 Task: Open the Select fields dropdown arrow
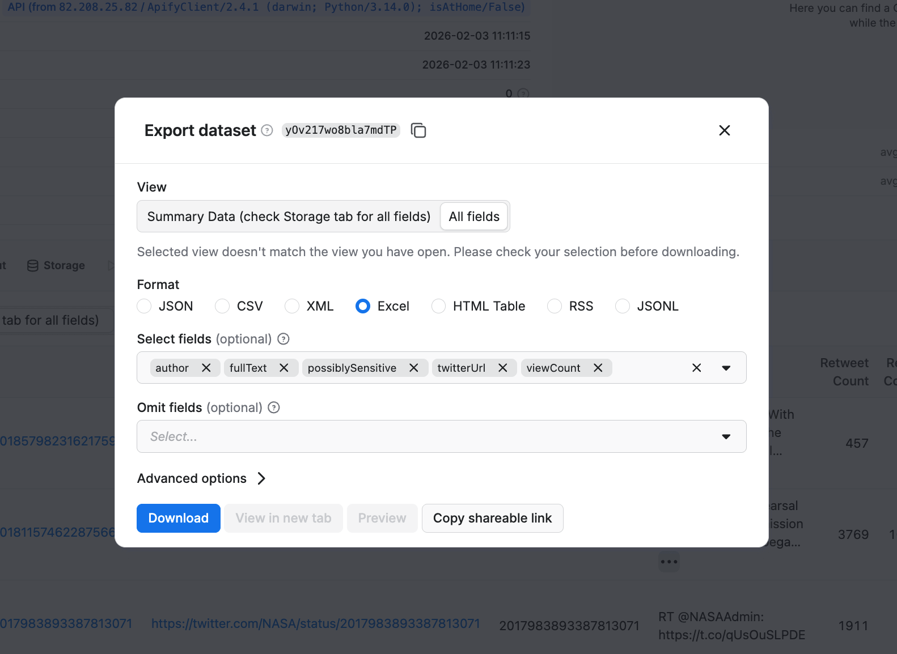tap(726, 368)
